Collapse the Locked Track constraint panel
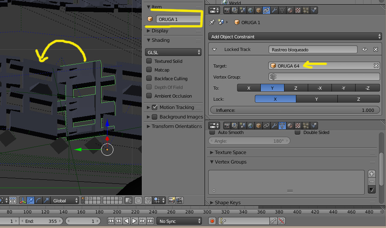Screen dimensions: 386x228 [x=215, y=49]
